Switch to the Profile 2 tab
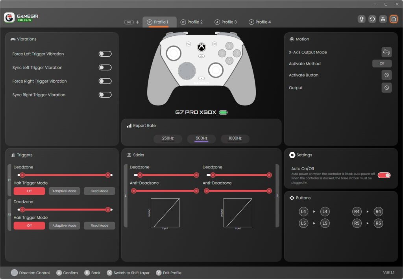The image size is (403, 279). point(192,22)
